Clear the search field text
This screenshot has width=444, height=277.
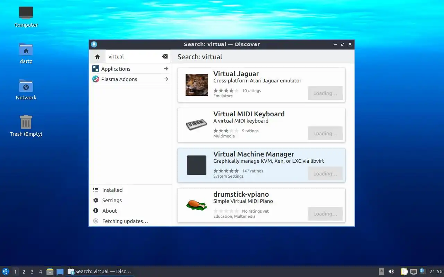click(165, 56)
